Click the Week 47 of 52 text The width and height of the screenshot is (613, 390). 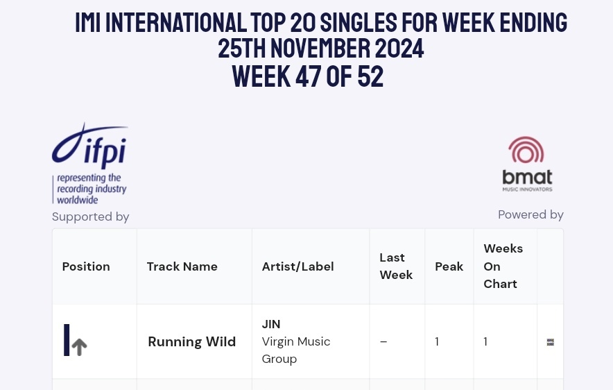307,76
